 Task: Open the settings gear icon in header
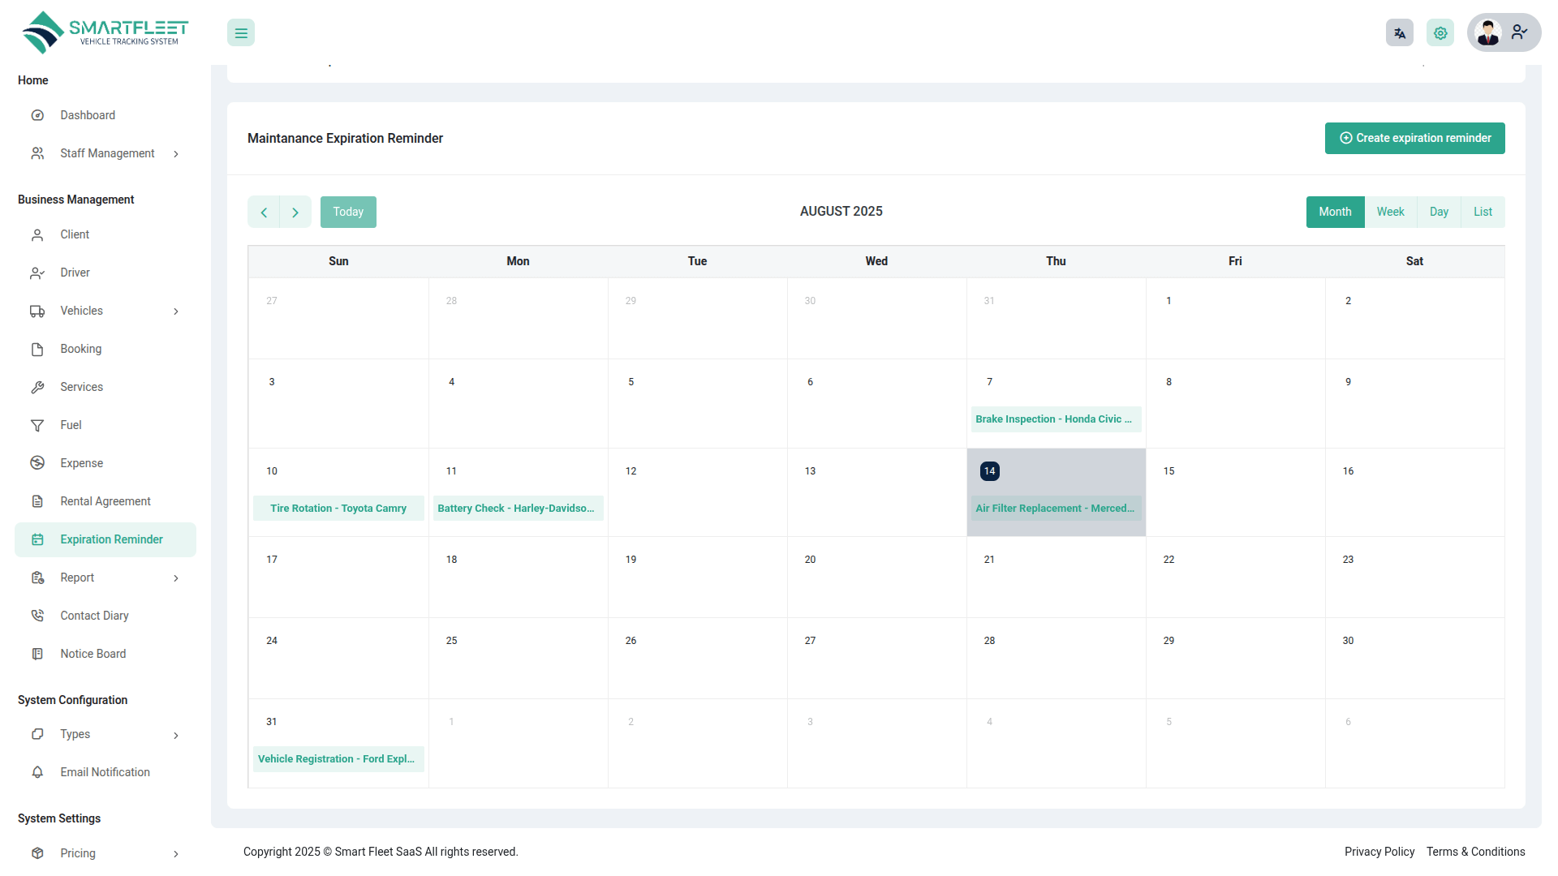(1440, 33)
